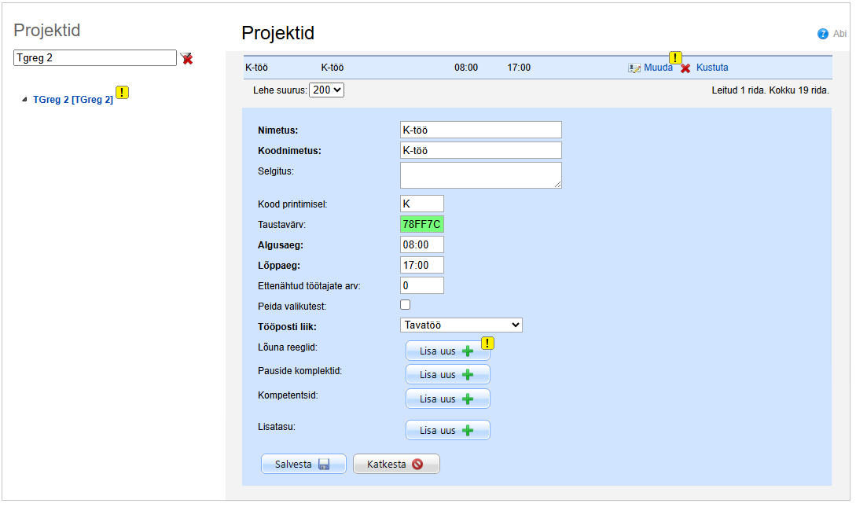The image size is (856, 507).
Task: Click yellow warning badge above Muuda
Action: [x=675, y=57]
